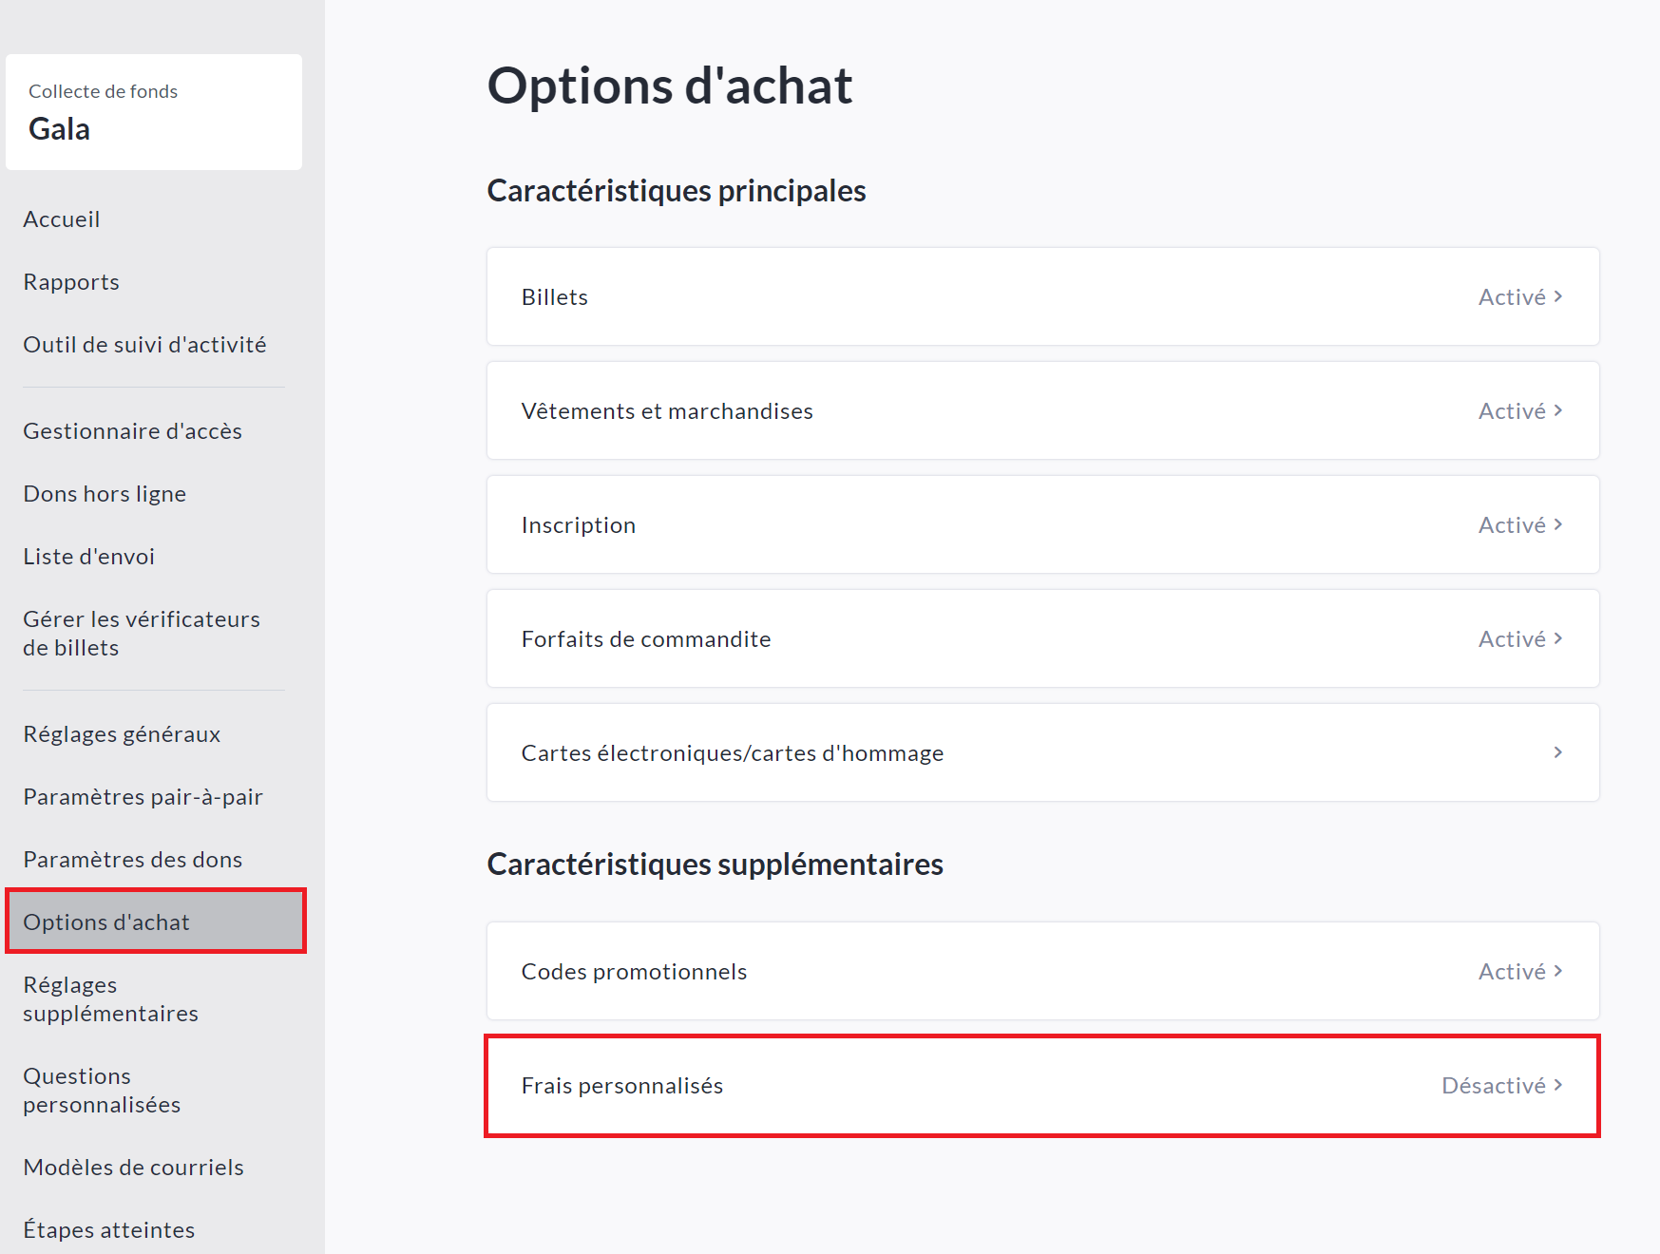Go to Paramètres pair-à-pair
The height and width of the screenshot is (1254, 1660).
(x=143, y=797)
